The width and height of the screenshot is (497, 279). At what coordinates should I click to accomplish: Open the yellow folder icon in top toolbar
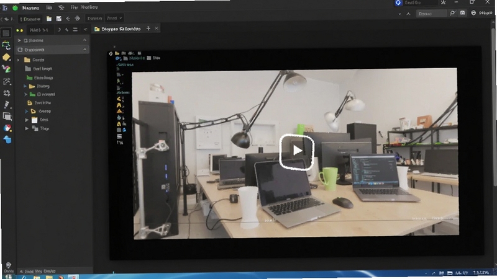pyautogui.click(x=49, y=19)
